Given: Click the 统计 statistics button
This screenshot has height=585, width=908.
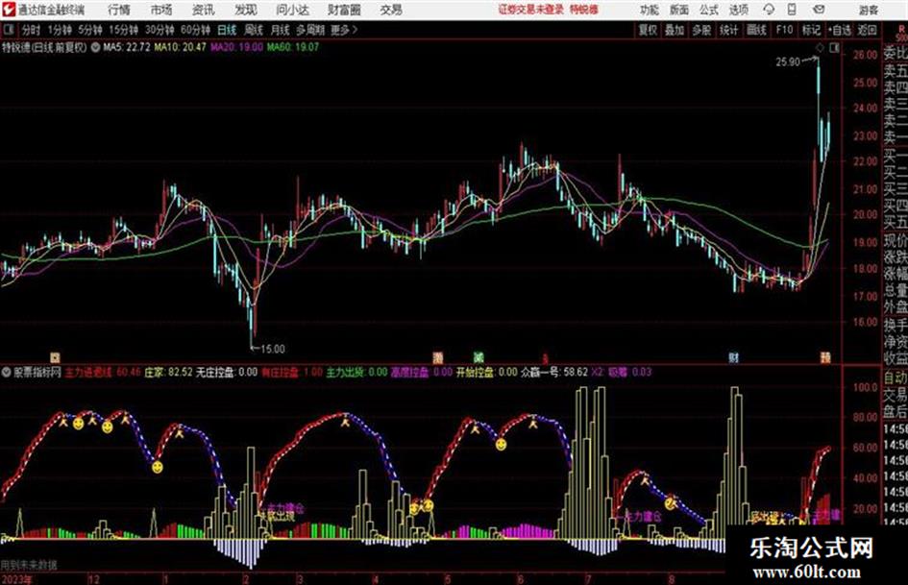Looking at the screenshot, I should click(x=729, y=30).
